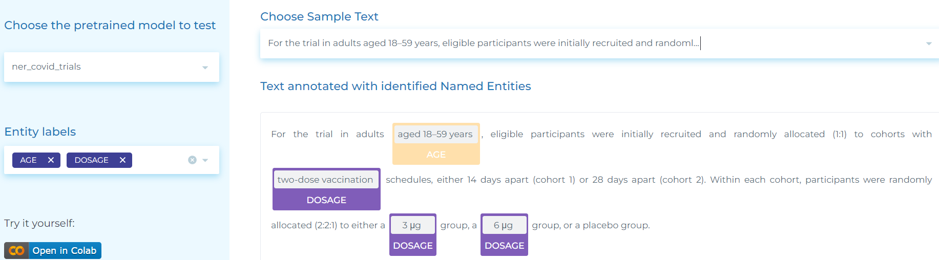Open the pretrained model dropdown arrow
This screenshot has width=939, height=260.
(x=205, y=67)
